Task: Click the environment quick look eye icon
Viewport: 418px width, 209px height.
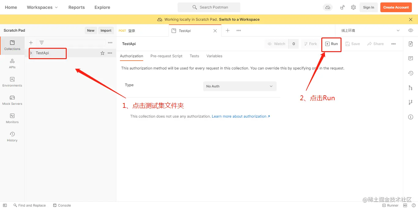Action: pyautogui.click(x=411, y=30)
